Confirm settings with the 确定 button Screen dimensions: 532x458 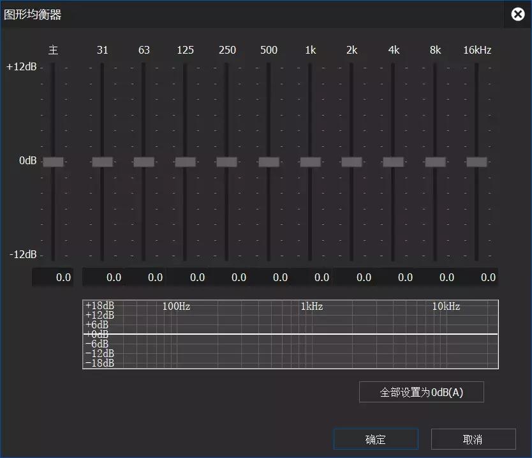coord(376,439)
